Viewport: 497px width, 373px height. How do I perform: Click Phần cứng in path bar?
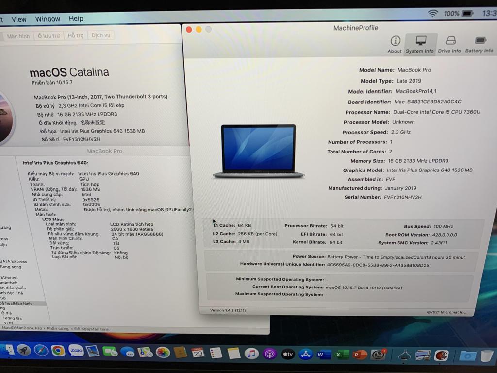(57, 329)
